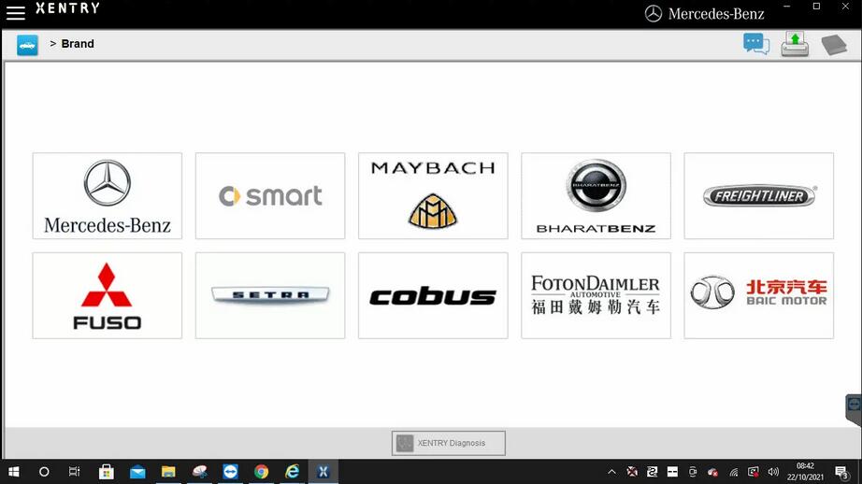Open Cortana search circle in taskbar
This screenshot has height=484, width=862.
(x=44, y=472)
